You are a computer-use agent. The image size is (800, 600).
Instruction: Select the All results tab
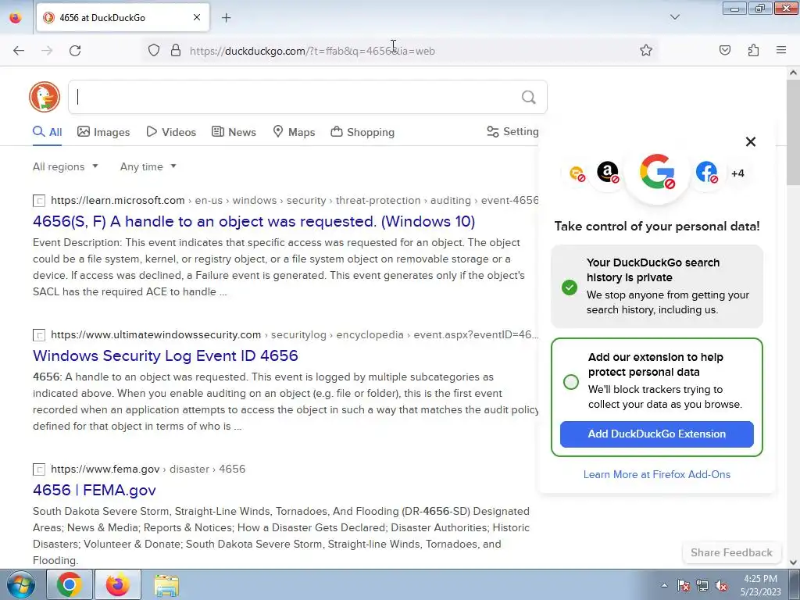coord(48,132)
